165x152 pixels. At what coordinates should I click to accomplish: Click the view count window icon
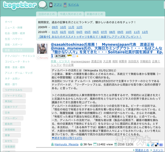click(95, 144)
